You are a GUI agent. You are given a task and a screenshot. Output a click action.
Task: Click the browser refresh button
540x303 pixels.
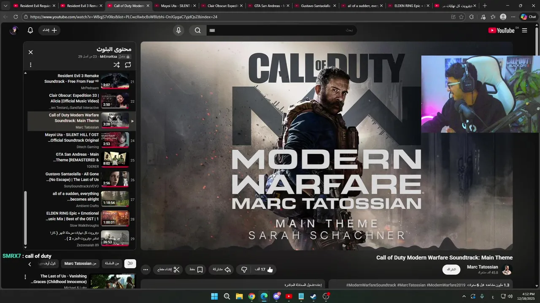coord(16,17)
